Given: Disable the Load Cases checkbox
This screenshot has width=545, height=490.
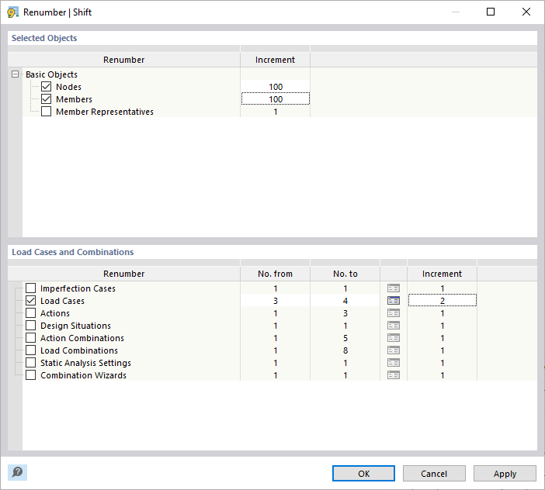Looking at the screenshot, I should (31, 301).
